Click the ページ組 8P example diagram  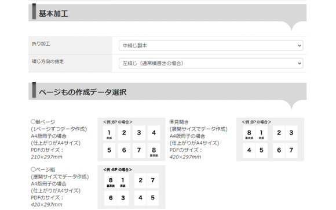132,187
